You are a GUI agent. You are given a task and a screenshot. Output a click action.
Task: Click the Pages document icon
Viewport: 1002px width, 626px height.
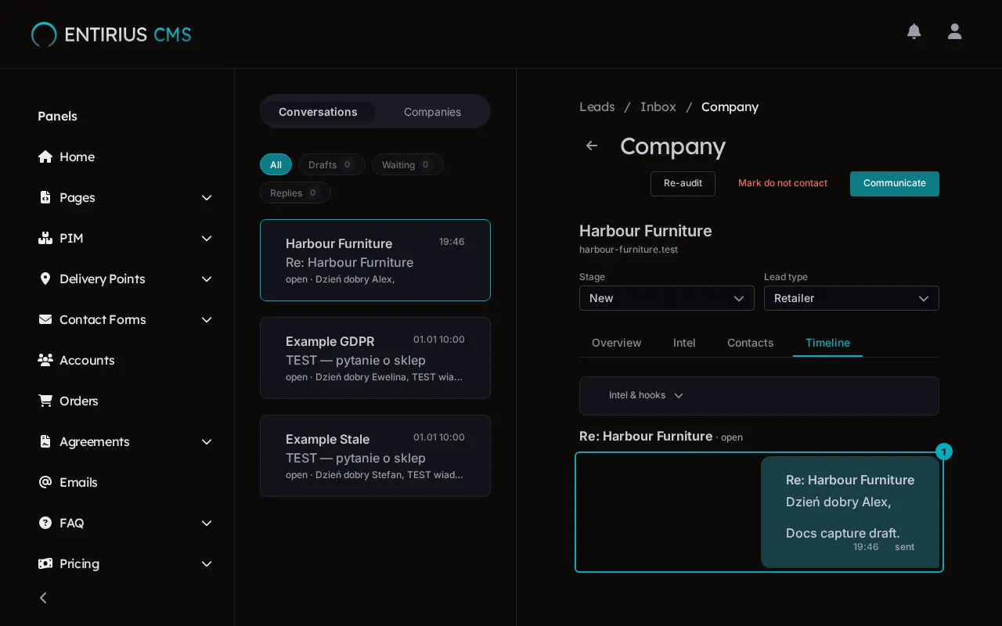45,197
